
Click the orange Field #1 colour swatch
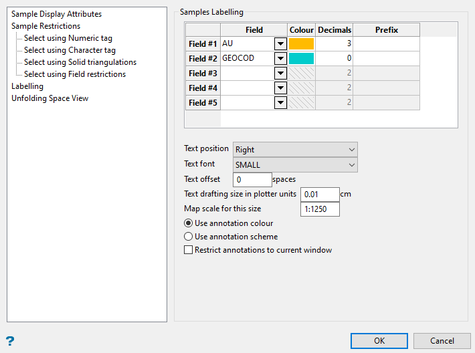click(302, 44)
